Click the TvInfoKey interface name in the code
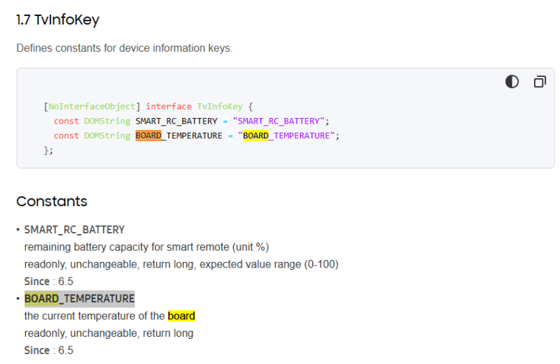 coord(219,107)
